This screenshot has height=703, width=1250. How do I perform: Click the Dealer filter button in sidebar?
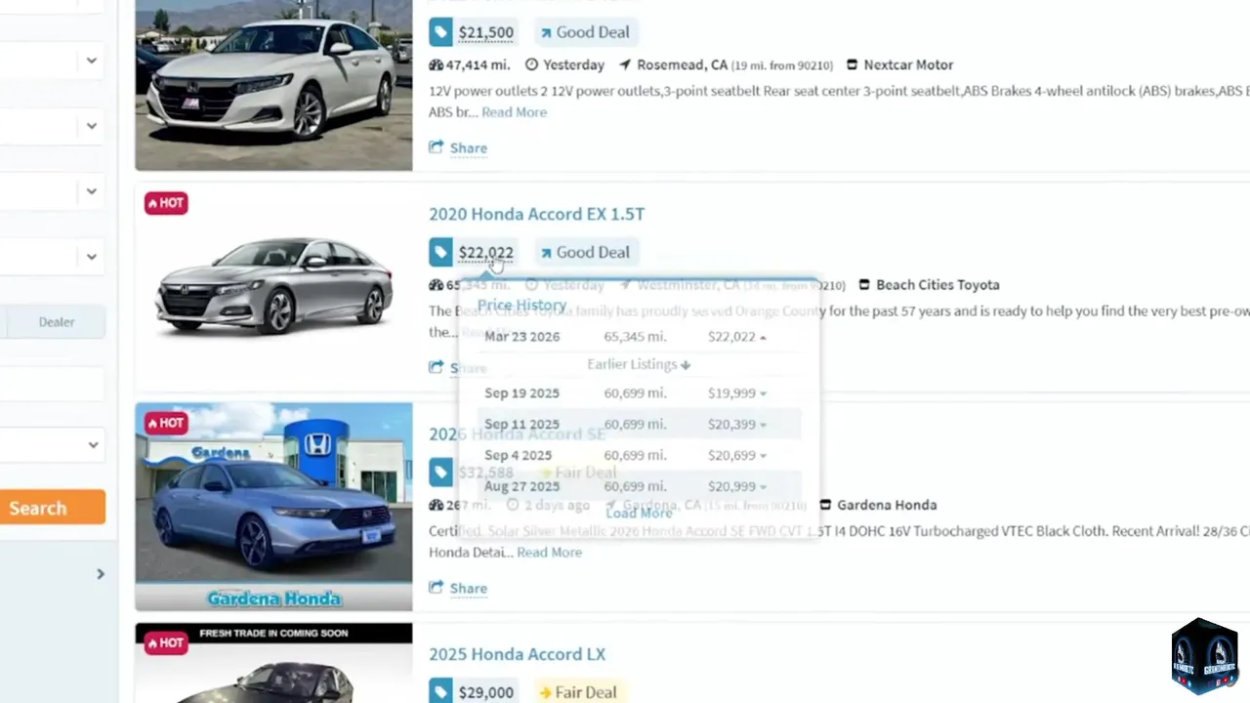pyautogui.click(x=57, y=322)
